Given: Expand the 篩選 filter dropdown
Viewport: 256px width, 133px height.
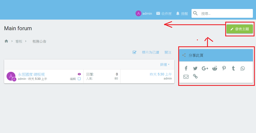Looking at the screenshot, I should (x=165, y=64).
